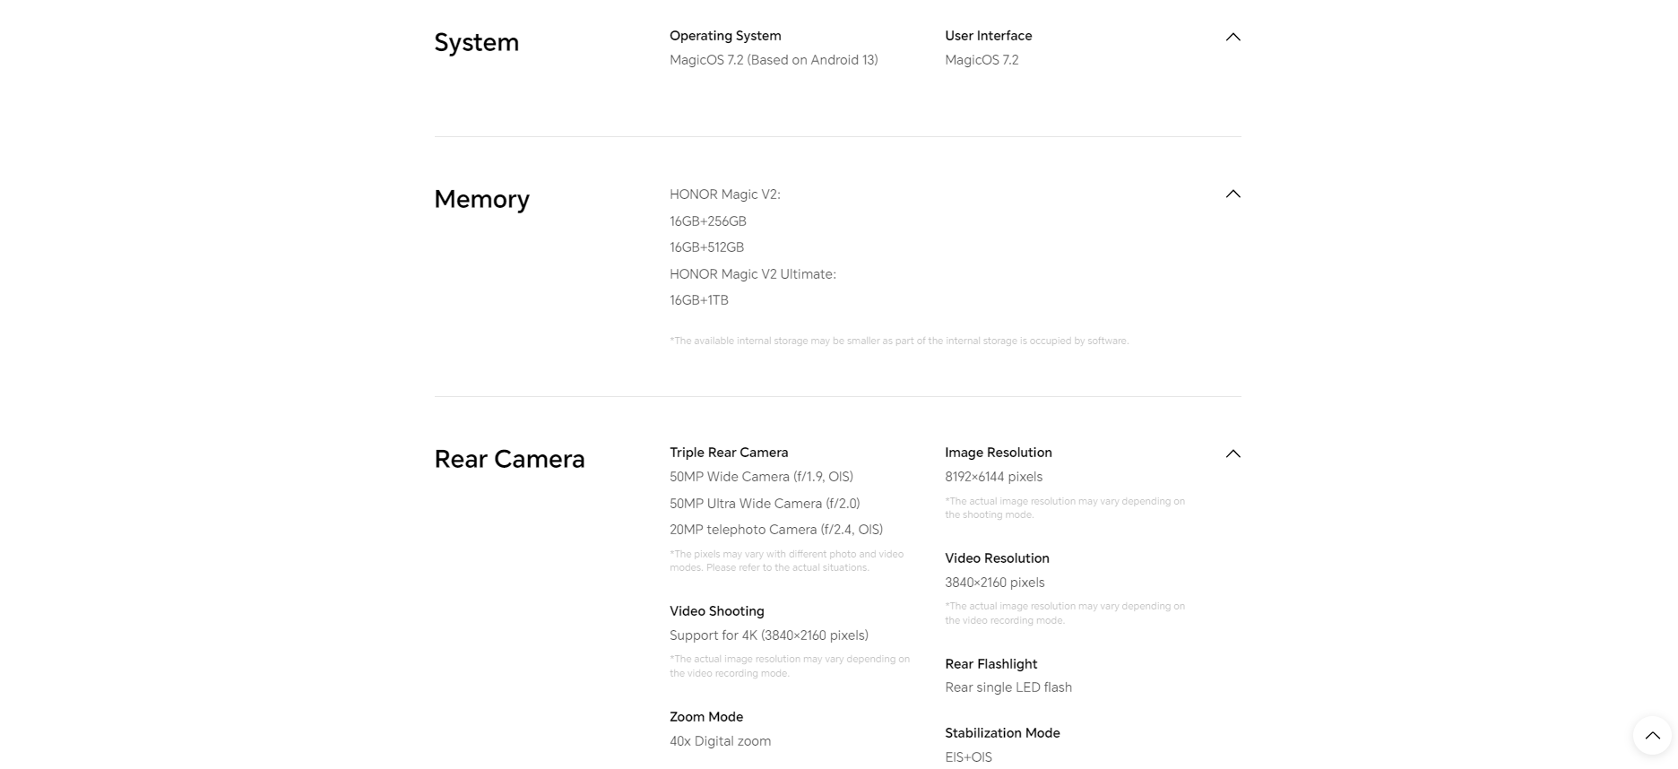Click the back-to-top arrow button
This screenshot has width=1678, height=769.
(x=1652, y=735)
